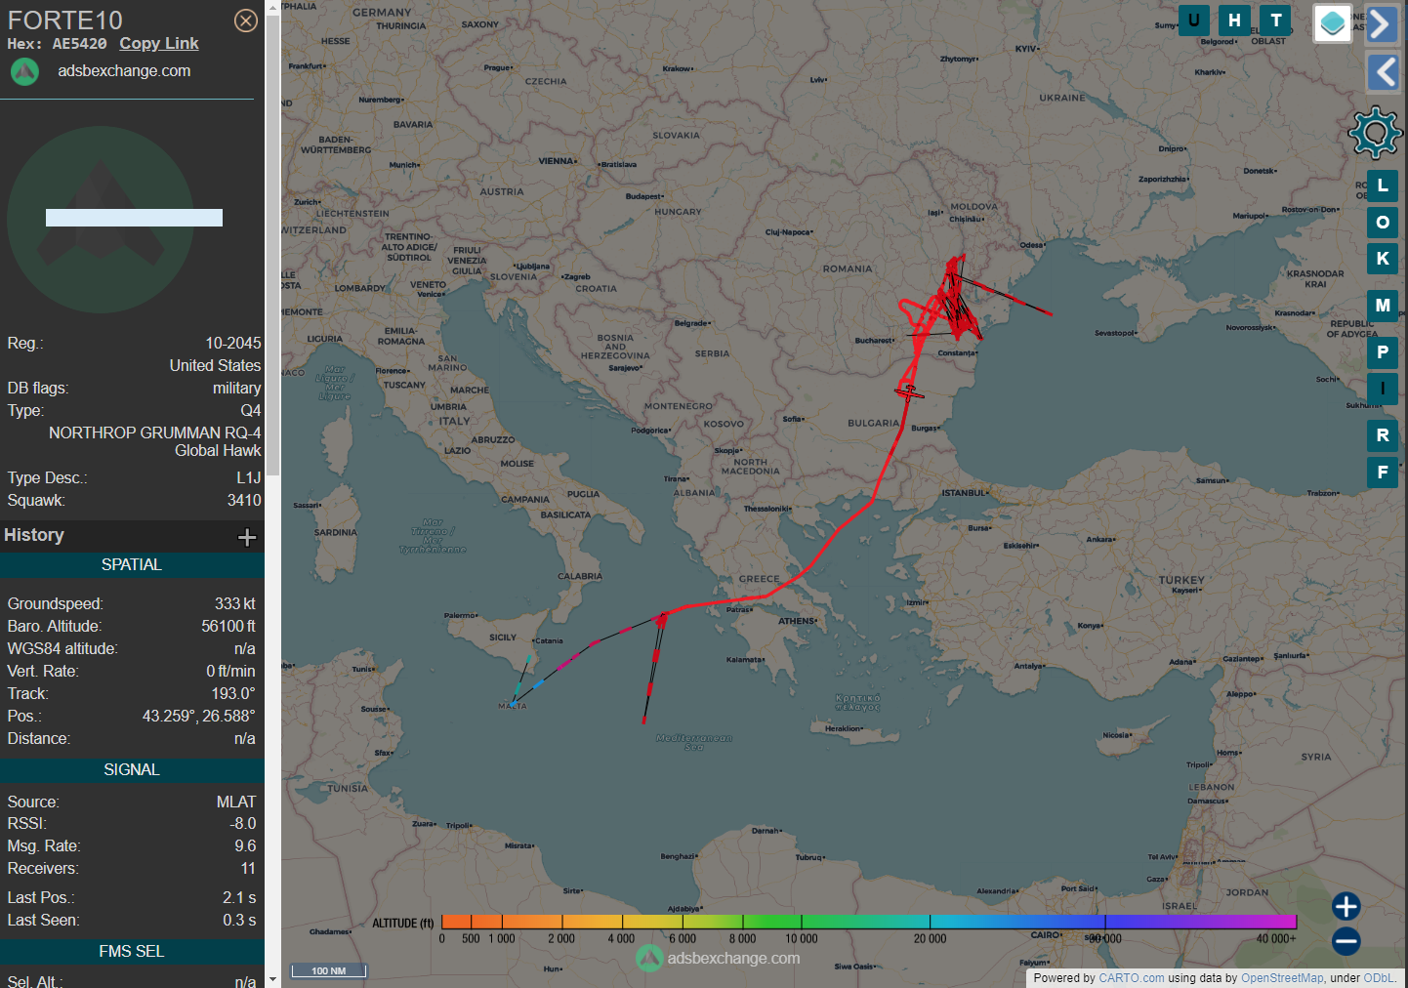Click the sidebar scrollbar down arrow
Screen dimensions: 1408x988
tap(272, 979)
